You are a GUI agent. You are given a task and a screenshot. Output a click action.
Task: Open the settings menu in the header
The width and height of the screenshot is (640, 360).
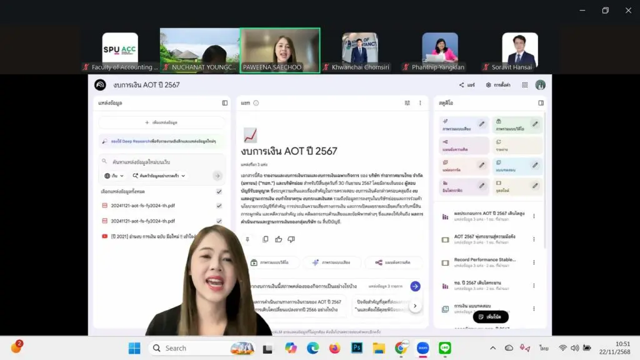click(498, 85)
